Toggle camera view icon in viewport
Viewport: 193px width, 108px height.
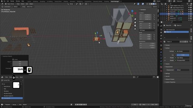(135, 25)
